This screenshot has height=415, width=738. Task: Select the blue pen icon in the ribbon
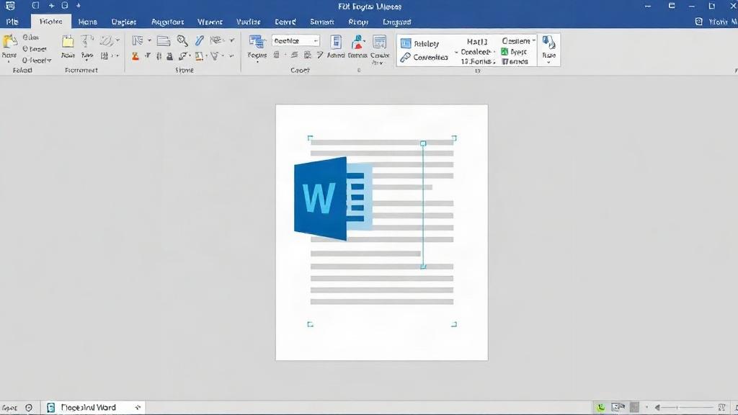pyautogui.click(x=200, y=41)
